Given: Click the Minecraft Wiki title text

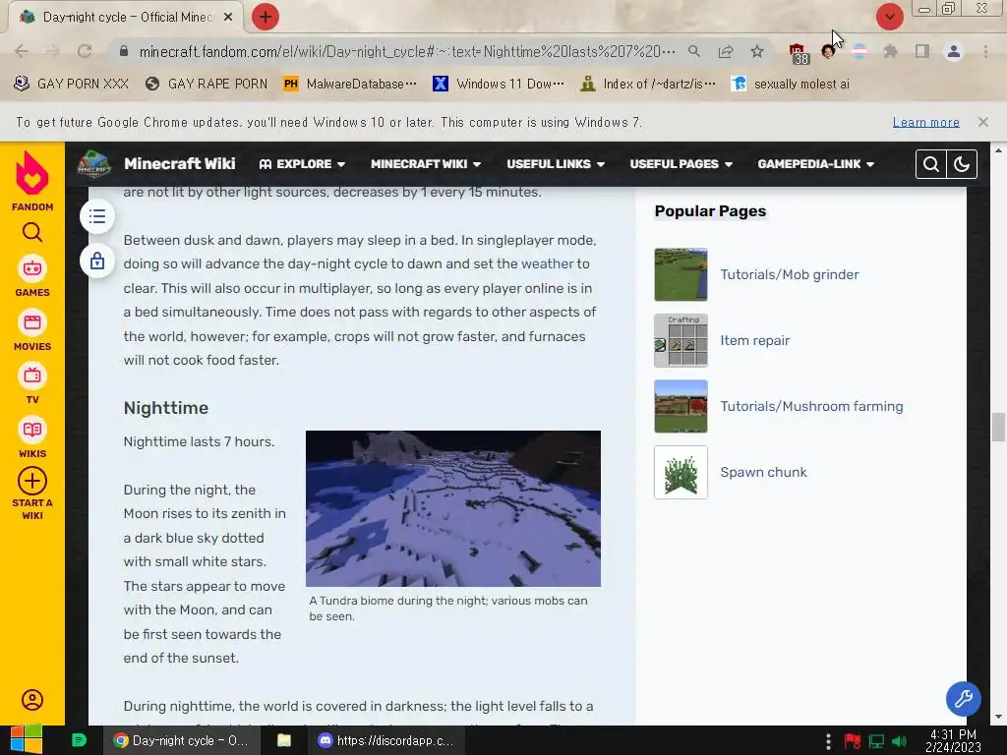Looking at the screenshot, I should 180,164.
